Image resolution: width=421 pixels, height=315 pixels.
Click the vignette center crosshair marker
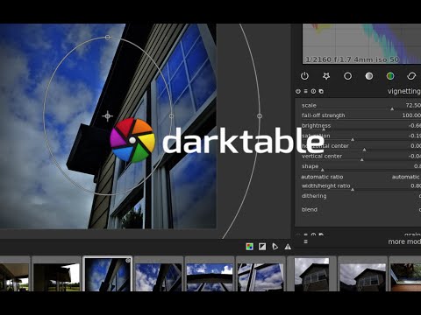(x=108, y=116)
